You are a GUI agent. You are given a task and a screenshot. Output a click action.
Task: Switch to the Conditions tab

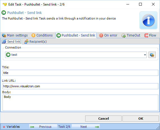(x=42, y=35)
